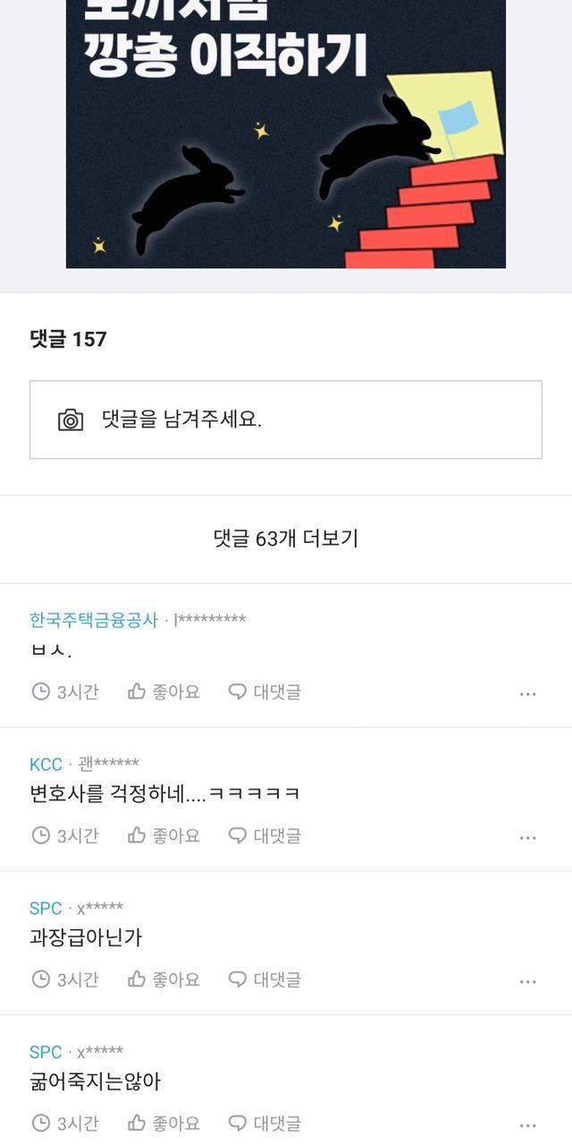Open KCC company link

(x=46, y=764)
